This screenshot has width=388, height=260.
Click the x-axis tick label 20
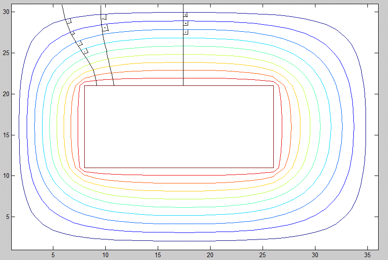(211, 254)
